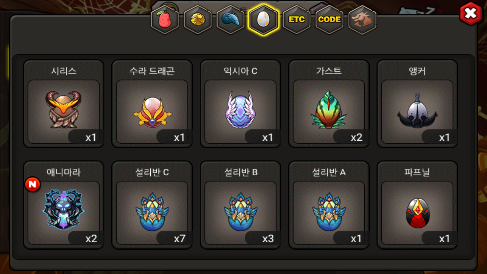Switch to the CODE tab
The image size is (487, 274).
(x=329, y=20)
